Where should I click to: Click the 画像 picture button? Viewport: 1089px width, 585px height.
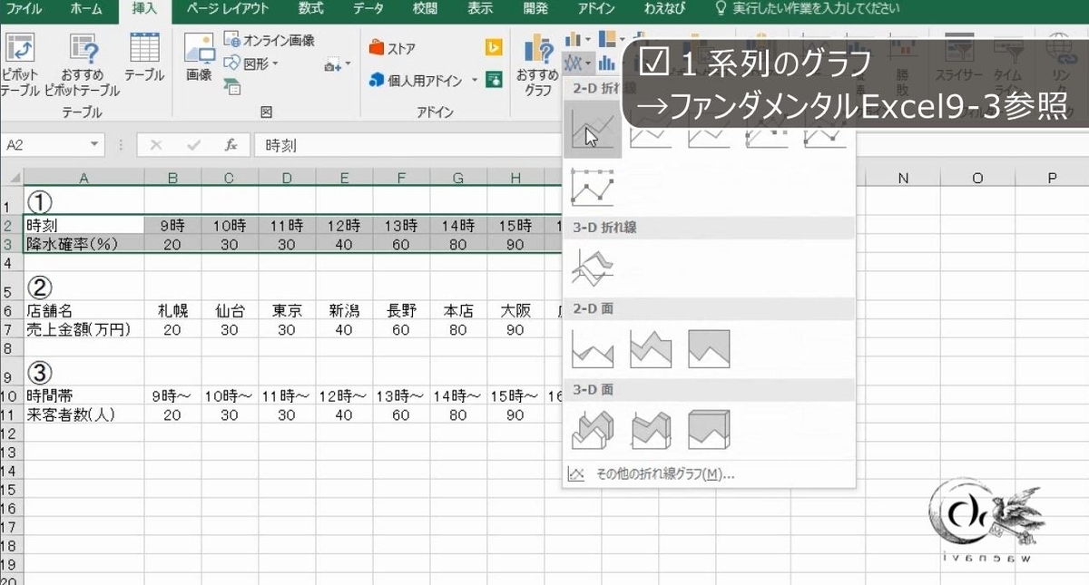[x=199, y=59]
